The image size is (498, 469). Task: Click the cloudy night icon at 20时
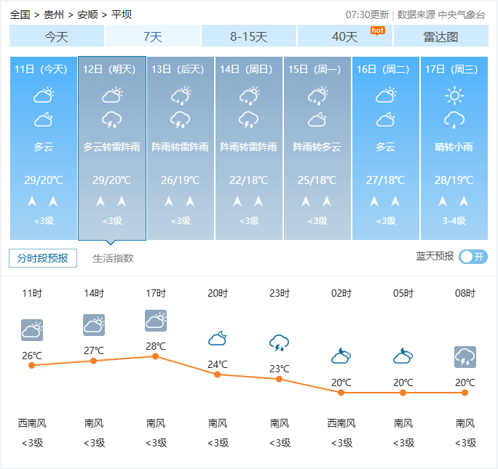[218, 338]
